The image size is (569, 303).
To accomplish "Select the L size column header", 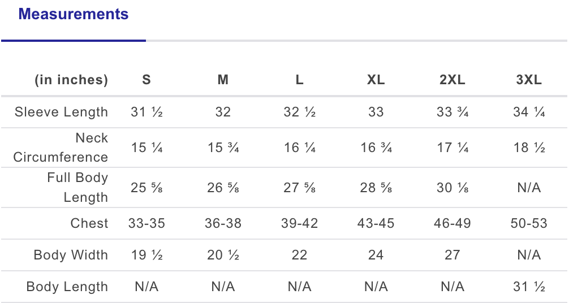I will pos(299,80).
